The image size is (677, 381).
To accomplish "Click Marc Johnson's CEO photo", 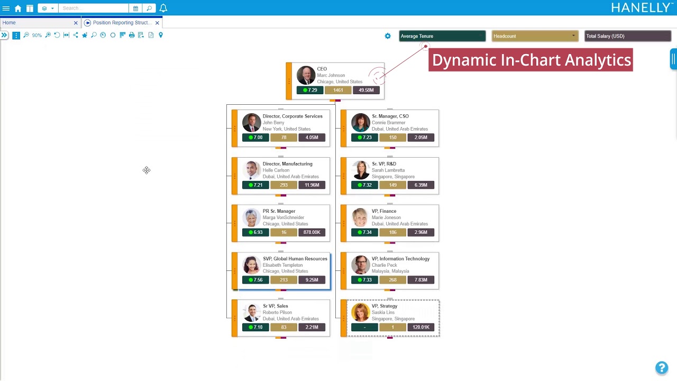I will [306, 75].
